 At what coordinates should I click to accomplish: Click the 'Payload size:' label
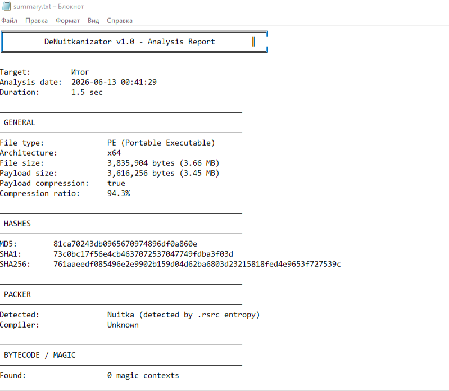coord(28,174)
